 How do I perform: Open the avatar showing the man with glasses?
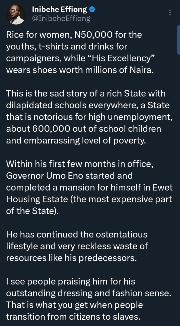15,14
